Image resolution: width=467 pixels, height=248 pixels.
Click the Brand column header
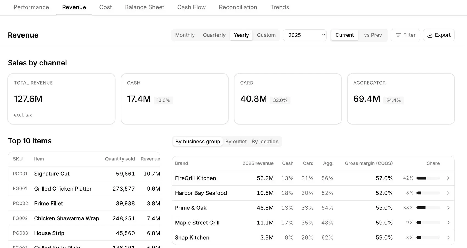(x=182, y=163)
